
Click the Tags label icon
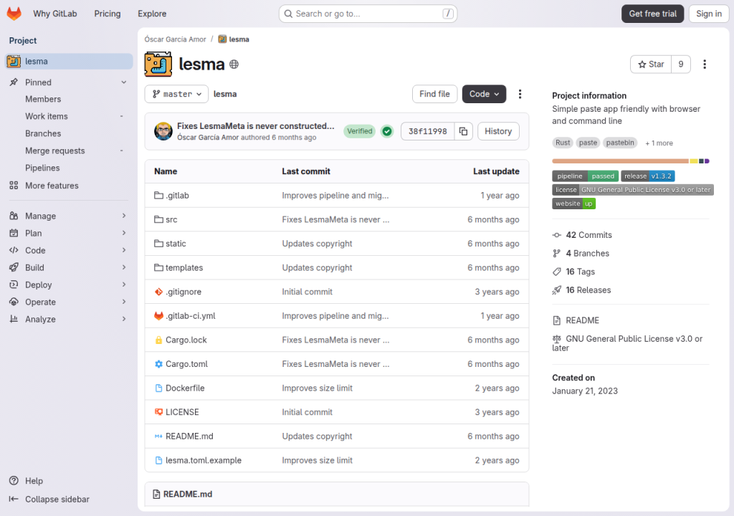click(556, 272)
